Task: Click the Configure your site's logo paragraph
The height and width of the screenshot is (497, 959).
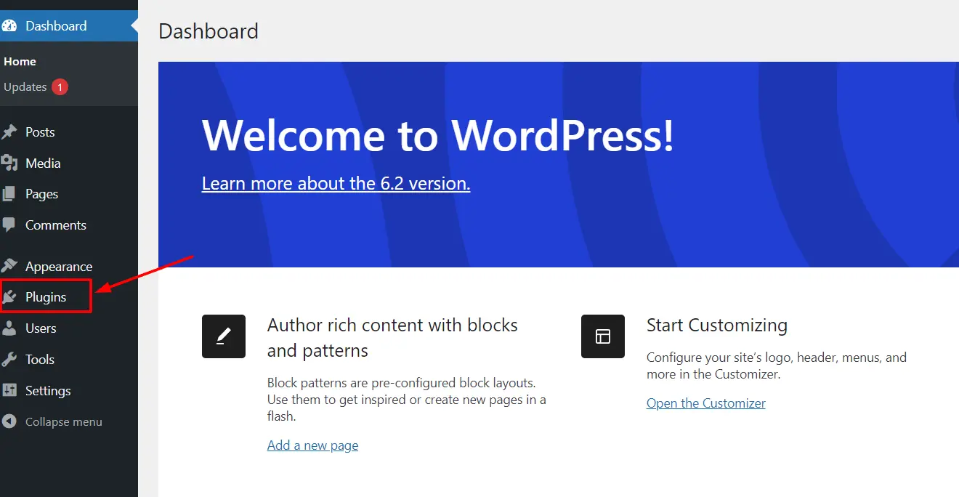Action: (777, 366)
